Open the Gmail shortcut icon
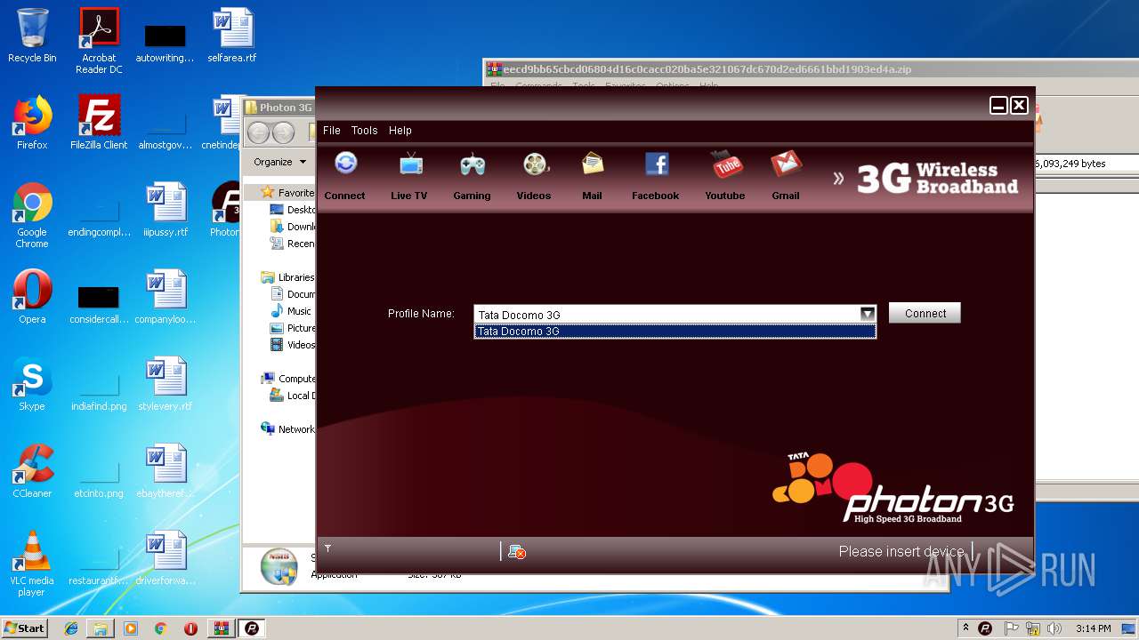 click(x=786, y=164)
